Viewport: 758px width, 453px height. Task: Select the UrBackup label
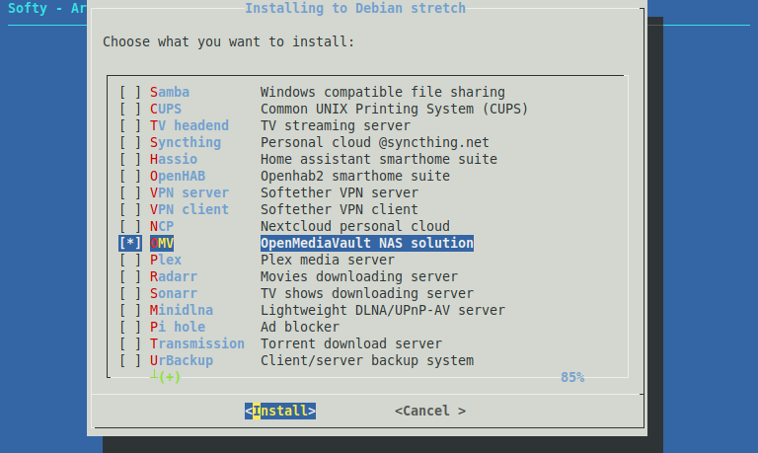click(x=182, y=360)
